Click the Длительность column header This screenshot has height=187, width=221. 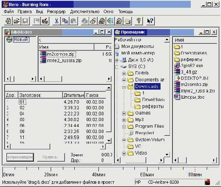pos(74,95)
